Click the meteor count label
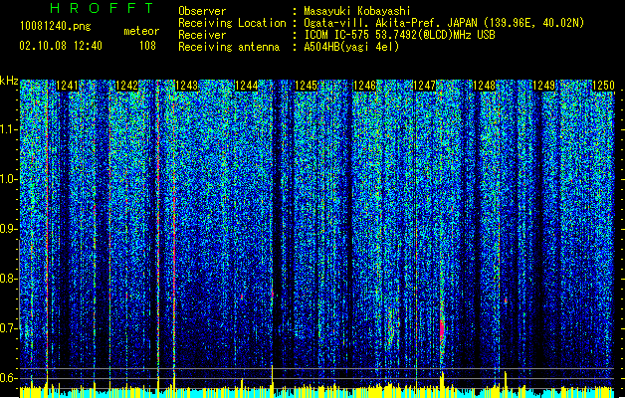Viewport: 626px width, 398px height. click(x=141, y=31)
